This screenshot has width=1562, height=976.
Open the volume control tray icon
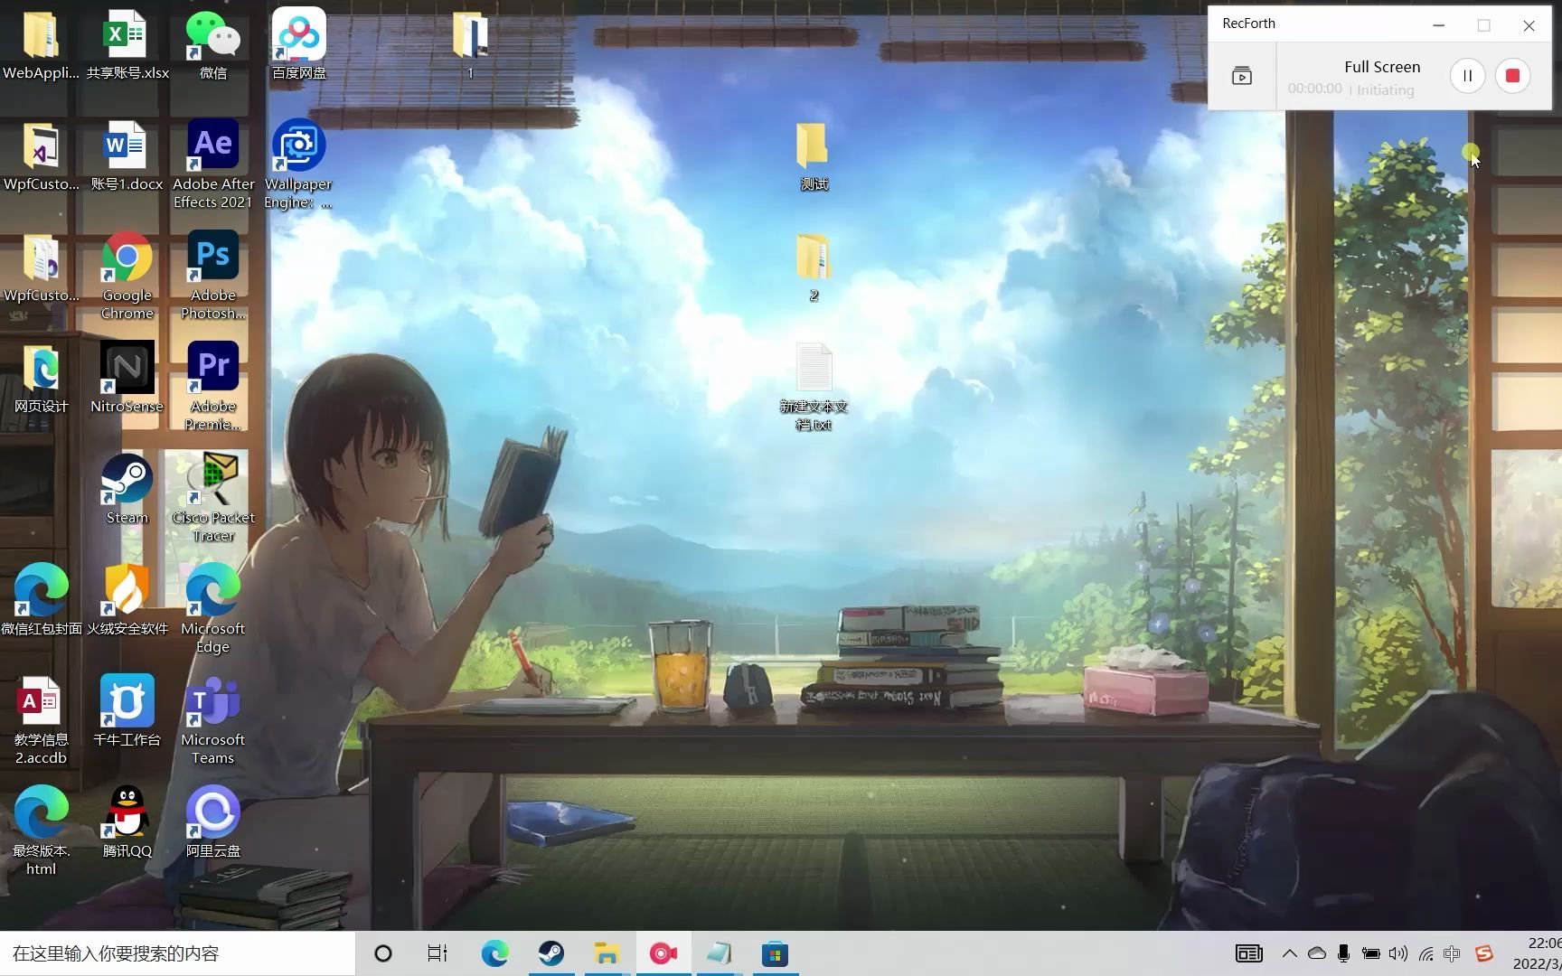click(x=1398, y=953)
